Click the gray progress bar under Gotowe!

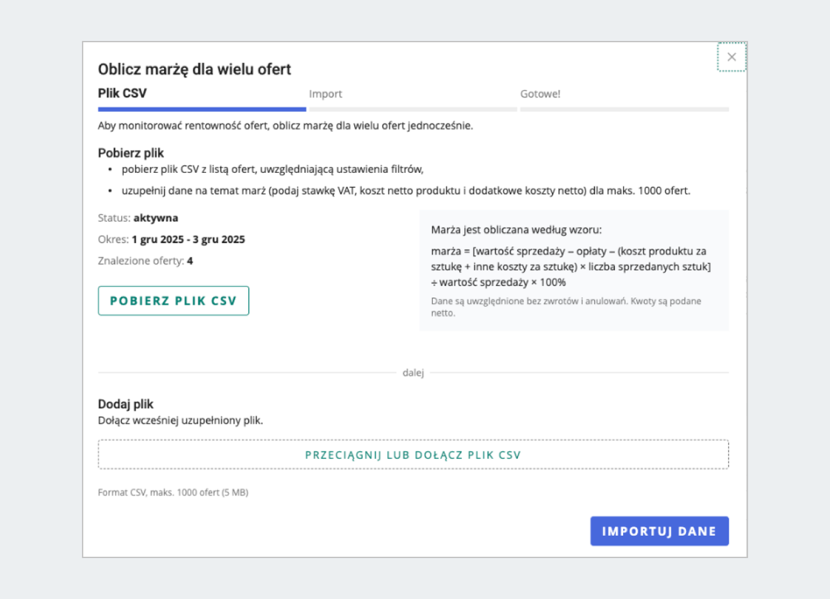pyautogui.click(x=624, y=109)
